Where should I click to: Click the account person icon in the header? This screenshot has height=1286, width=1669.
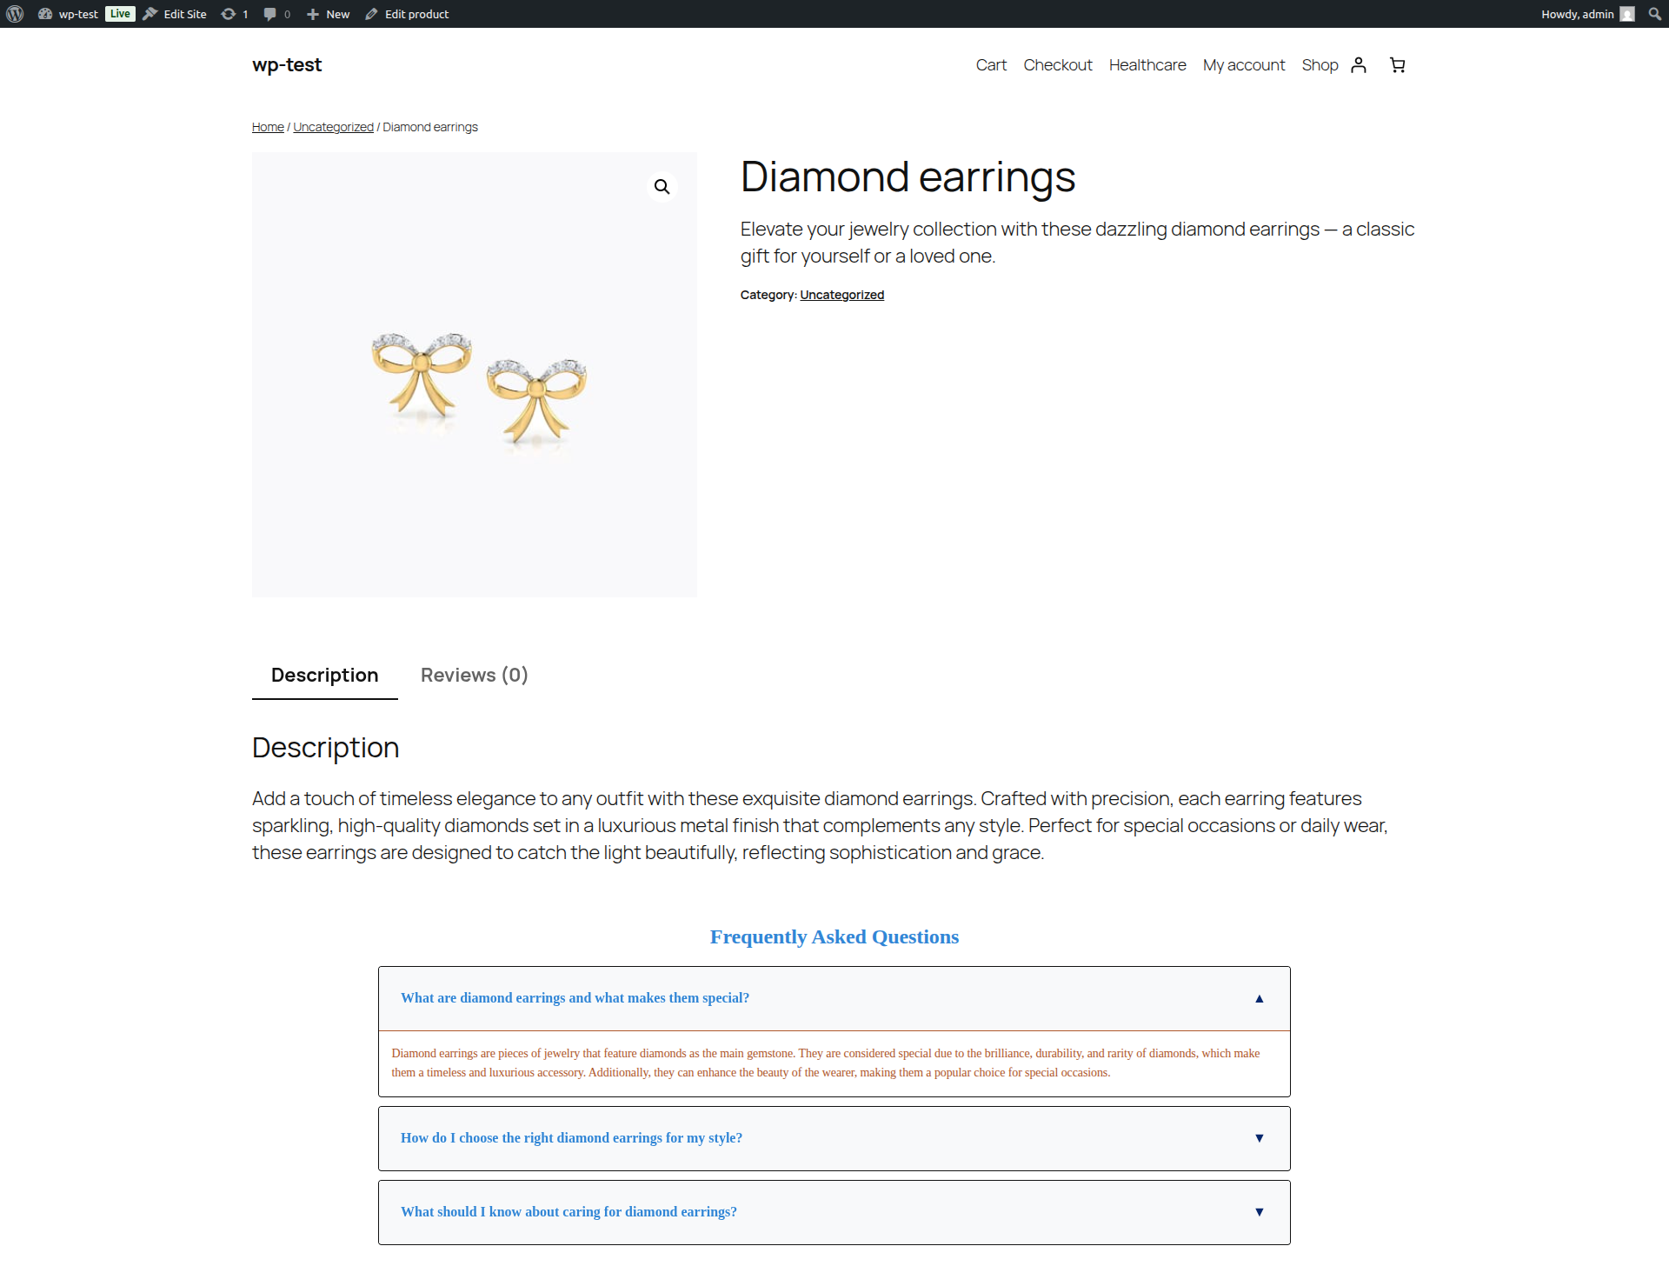(x=1359, y=64)
